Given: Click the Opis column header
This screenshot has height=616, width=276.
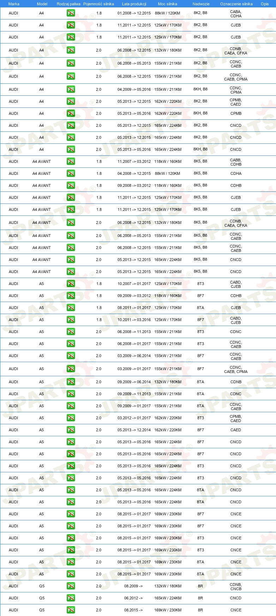Looking at the screenshot, I should tap(265, 4).
